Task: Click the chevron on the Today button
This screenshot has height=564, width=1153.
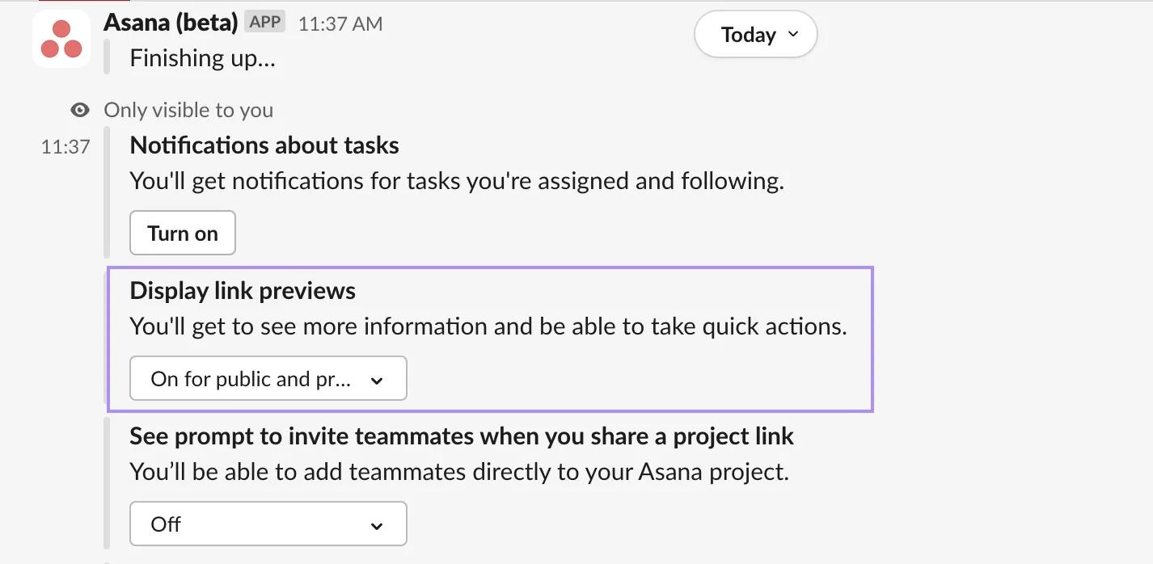Action: (793, 34)
